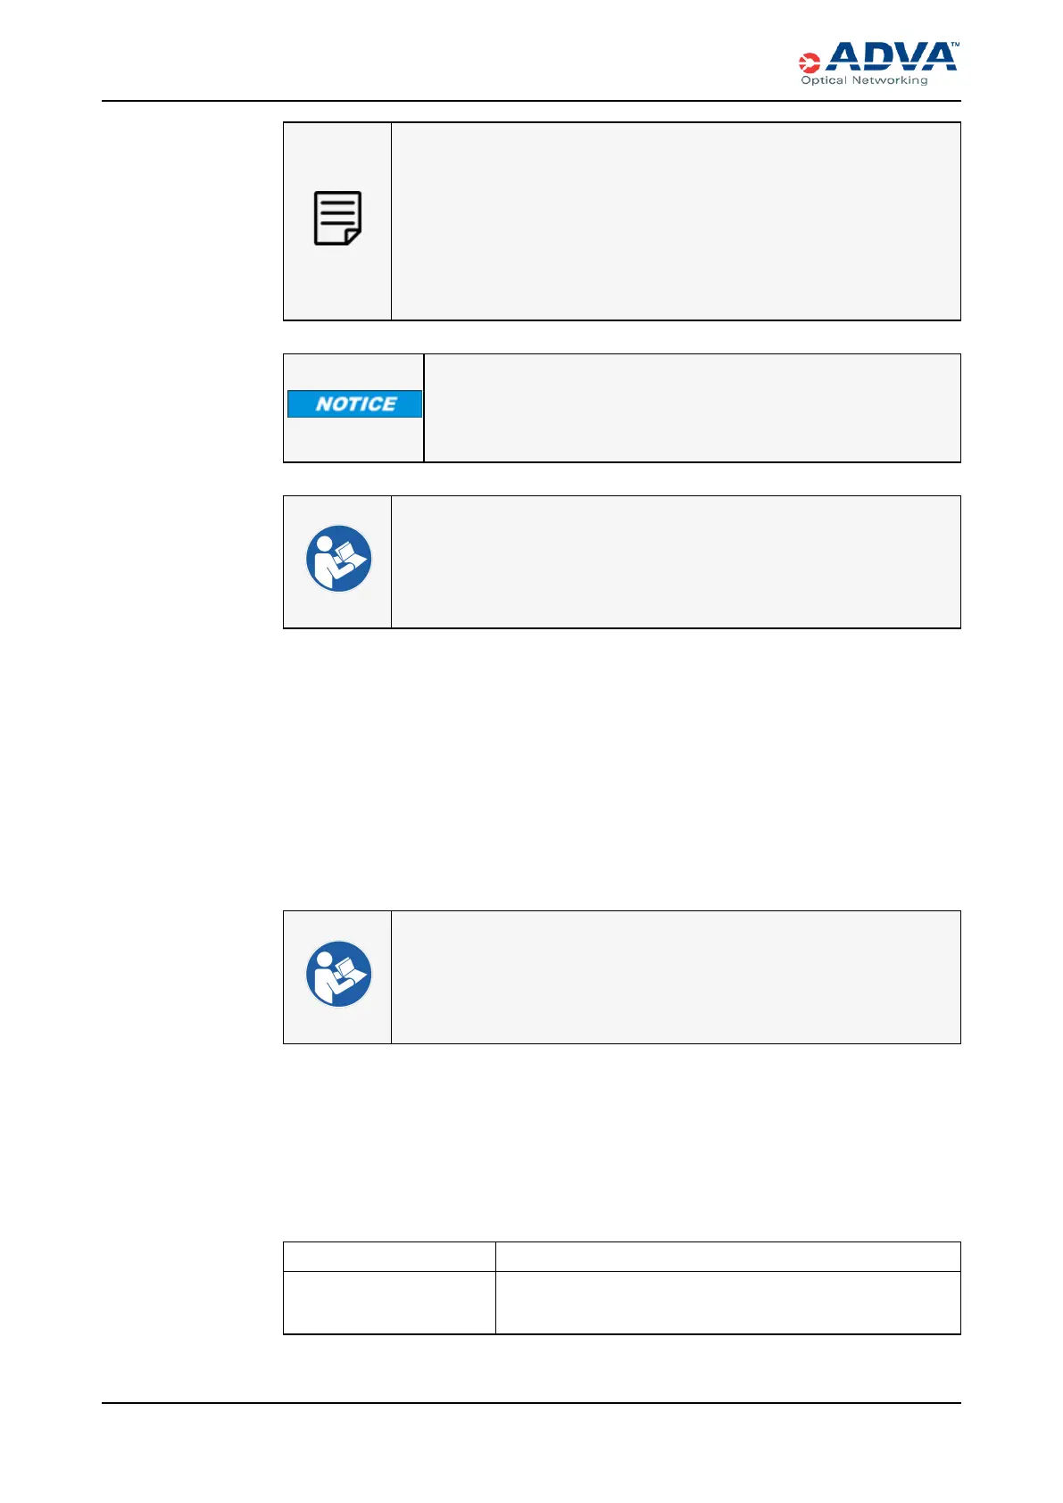Click the blue NOTICE badge
1063x1503 pixels.
(x=354, y=404)
